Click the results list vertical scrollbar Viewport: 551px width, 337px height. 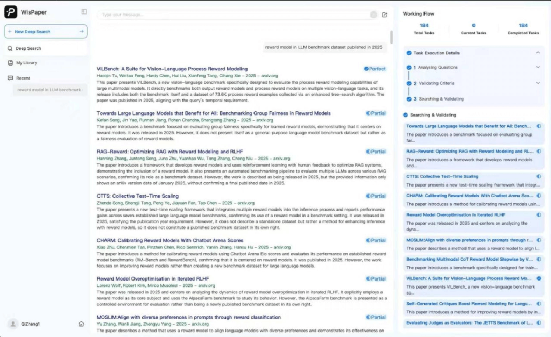(x=391, y=38)
